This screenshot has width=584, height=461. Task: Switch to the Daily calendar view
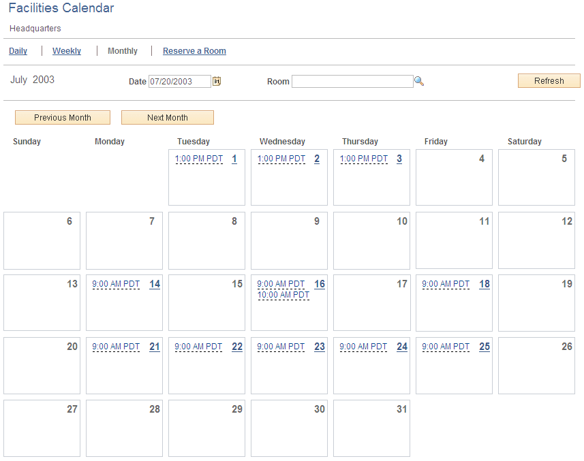[x=18, y=50]
